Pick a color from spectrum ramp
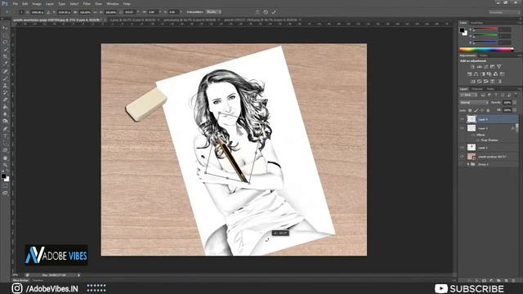The height and width of the screenshot is (294, 523). [x=487, y=50]
